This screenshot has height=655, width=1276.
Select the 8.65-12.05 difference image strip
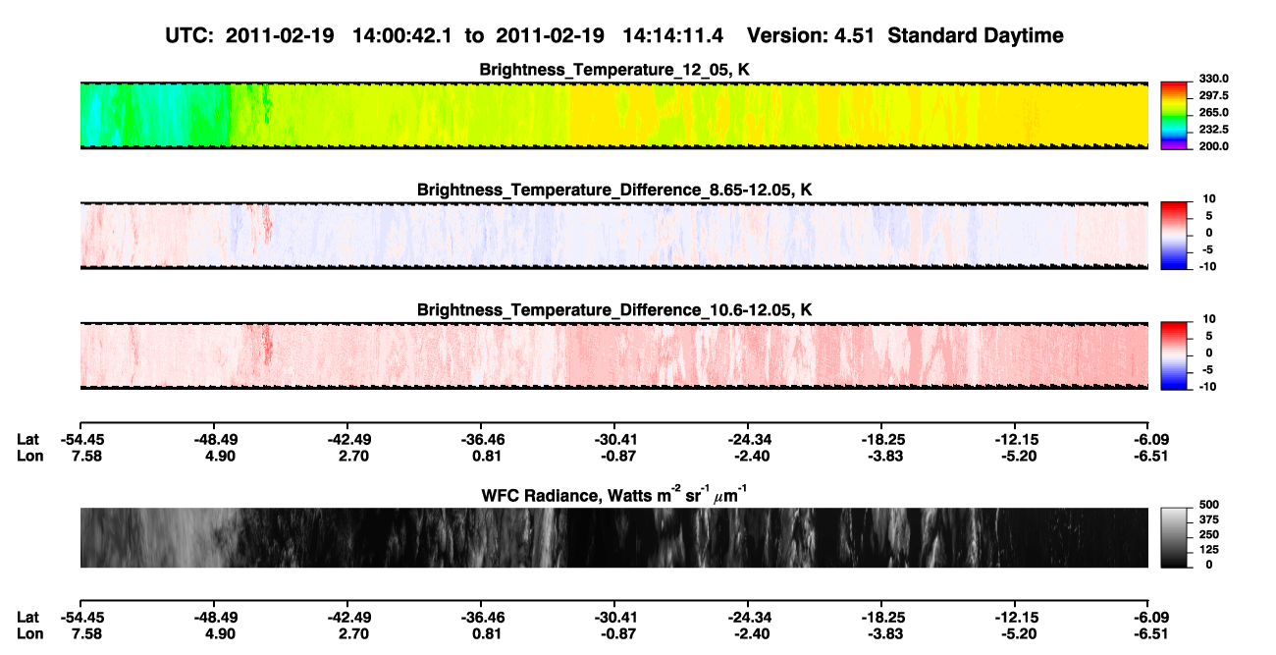(x=614, y=236)
